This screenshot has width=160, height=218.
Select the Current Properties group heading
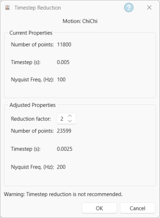(x=31, y=33)
